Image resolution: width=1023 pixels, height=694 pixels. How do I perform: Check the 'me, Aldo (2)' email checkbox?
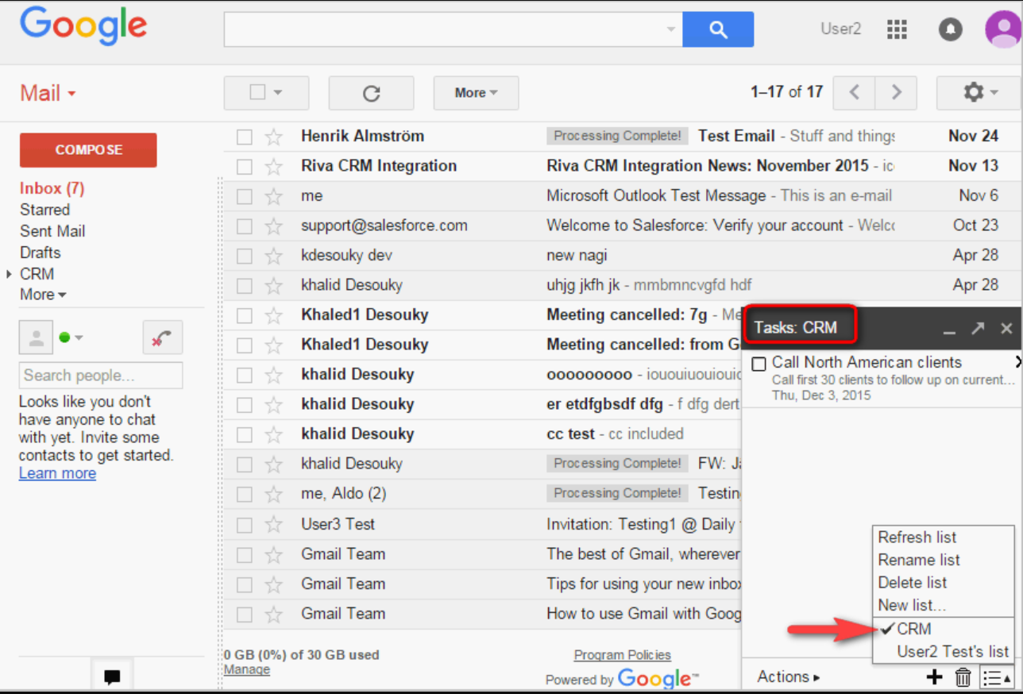pyautogui.click(x=245, y=494)
